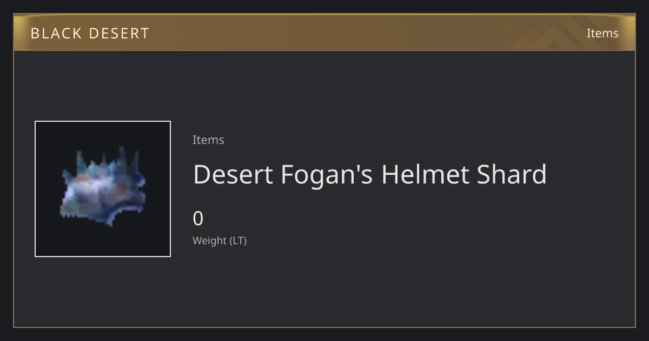649x341 pixels.
Task: Click the small Items category label above the title
Action: (208, 140)
